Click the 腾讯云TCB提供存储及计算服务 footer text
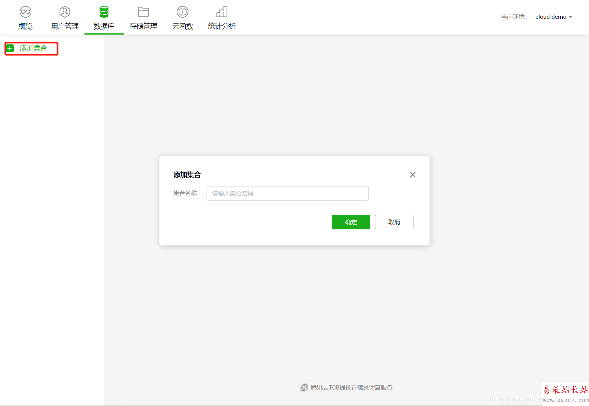The image size is (589, 406). coord(351,388)
